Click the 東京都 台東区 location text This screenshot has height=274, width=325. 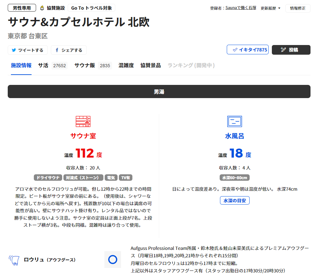coord(28,36)
